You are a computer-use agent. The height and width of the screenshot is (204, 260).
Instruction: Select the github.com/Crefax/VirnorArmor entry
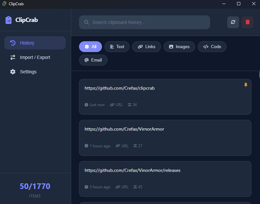(165, 138)
